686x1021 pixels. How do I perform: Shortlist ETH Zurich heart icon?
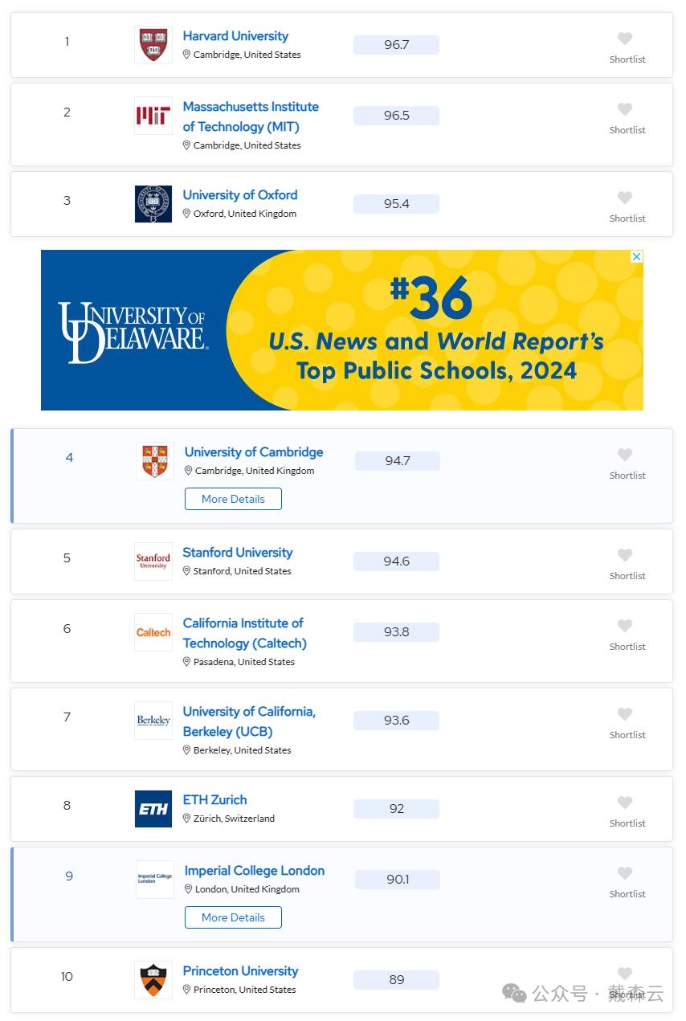(x=625, y=803)
